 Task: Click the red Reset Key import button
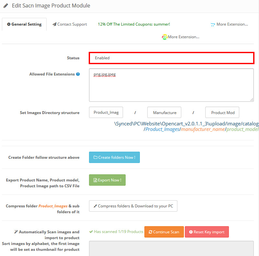pos(207,232)
